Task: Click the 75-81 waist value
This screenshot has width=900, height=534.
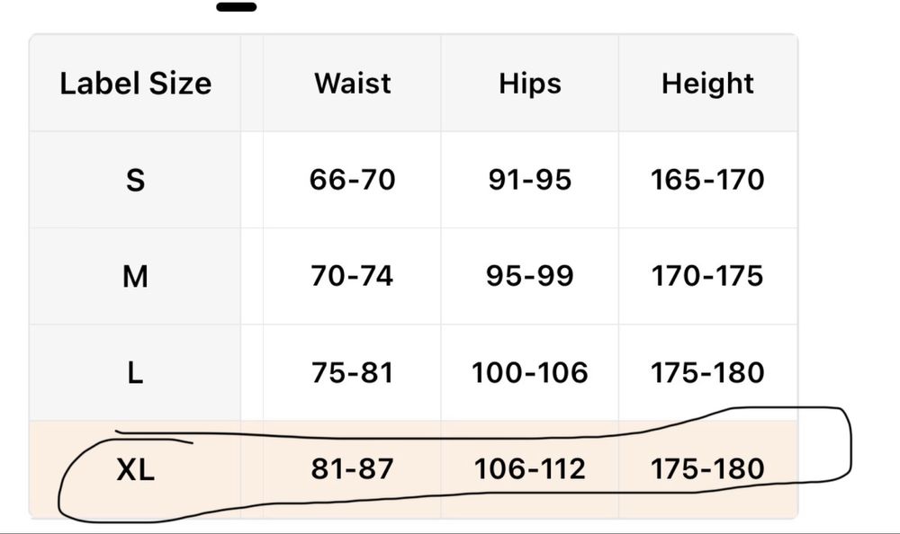Action: tap(352, 372)
